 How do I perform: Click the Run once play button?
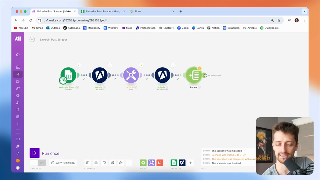coord(34,153)
